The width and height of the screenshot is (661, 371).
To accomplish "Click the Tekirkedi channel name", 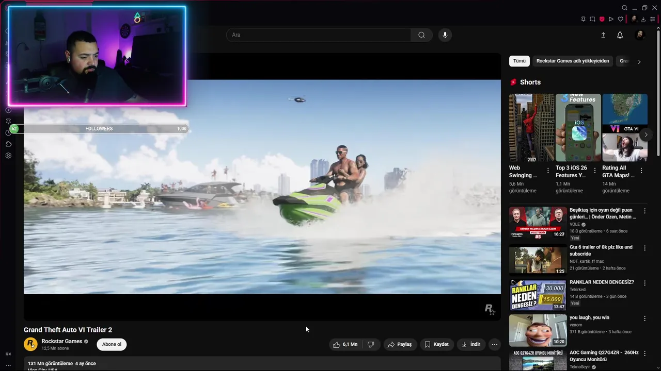I will [578, 290].
